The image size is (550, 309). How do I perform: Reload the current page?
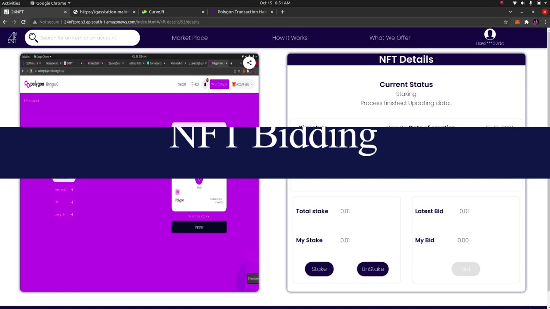[x=23, y=22]
